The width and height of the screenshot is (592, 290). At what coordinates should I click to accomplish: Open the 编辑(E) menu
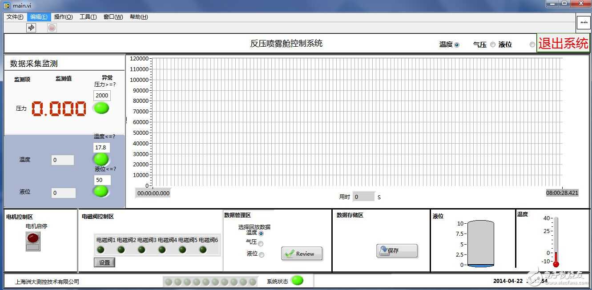click(39, 17)
